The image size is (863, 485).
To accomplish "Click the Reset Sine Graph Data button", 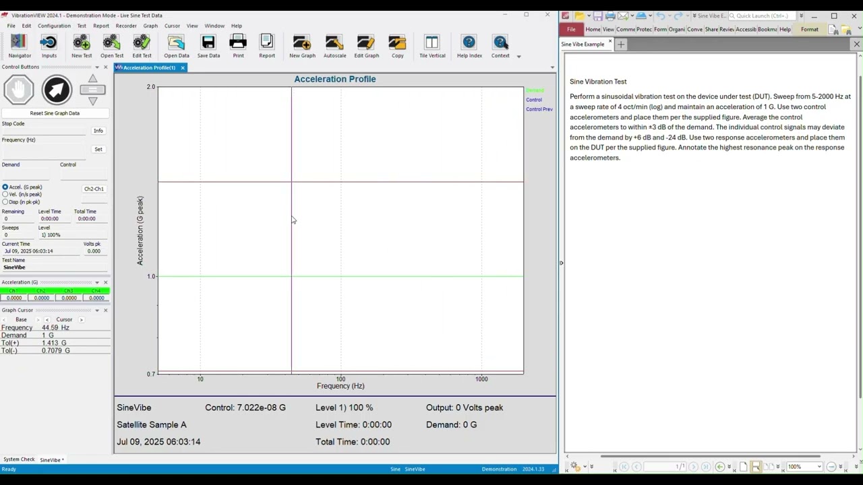I will pyautogui.click(x=55, y=112).
